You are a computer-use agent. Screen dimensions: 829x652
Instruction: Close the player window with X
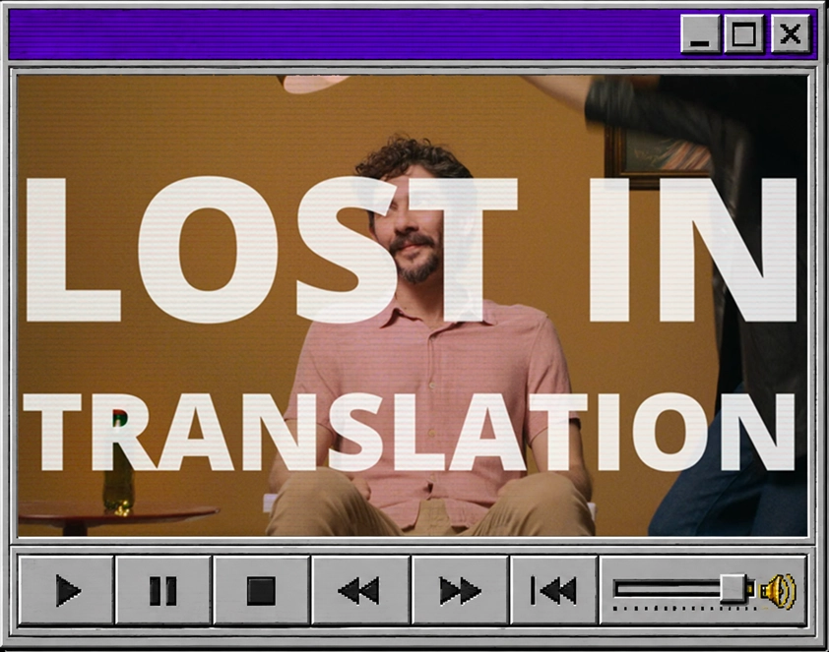coord(791,34)
